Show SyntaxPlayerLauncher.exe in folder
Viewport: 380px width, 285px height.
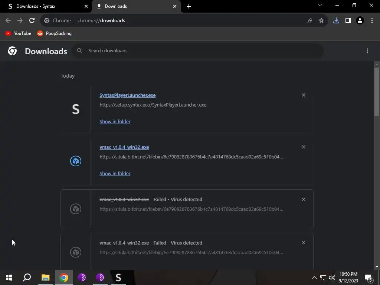(x=115, y=121)
